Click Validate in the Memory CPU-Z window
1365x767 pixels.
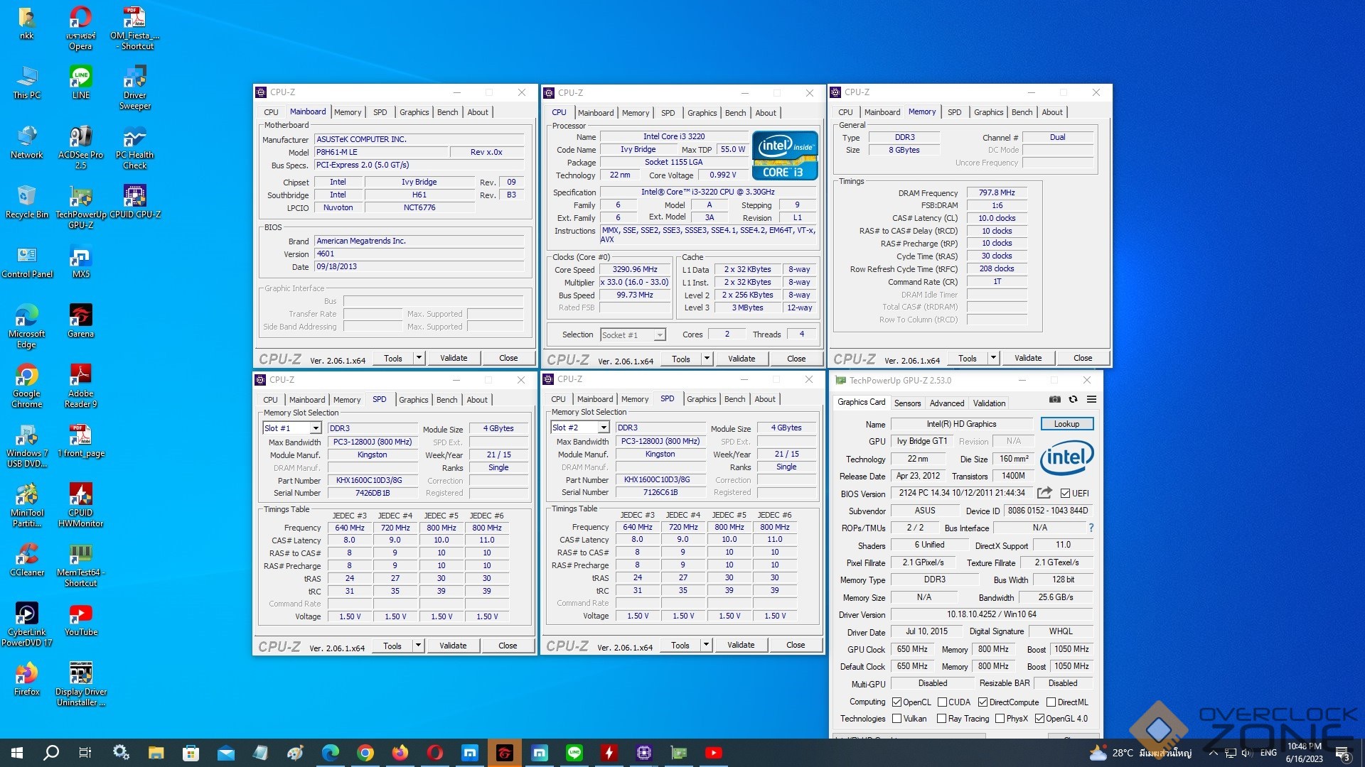click(1027, 358)
